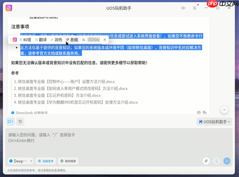239x177 pixels.
Task: Click the AI logo on floating toolbar
Action: [x=15, y=40]
